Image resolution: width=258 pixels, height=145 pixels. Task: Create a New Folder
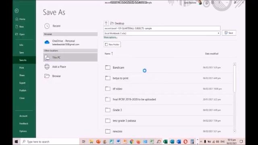pos(112,44)
